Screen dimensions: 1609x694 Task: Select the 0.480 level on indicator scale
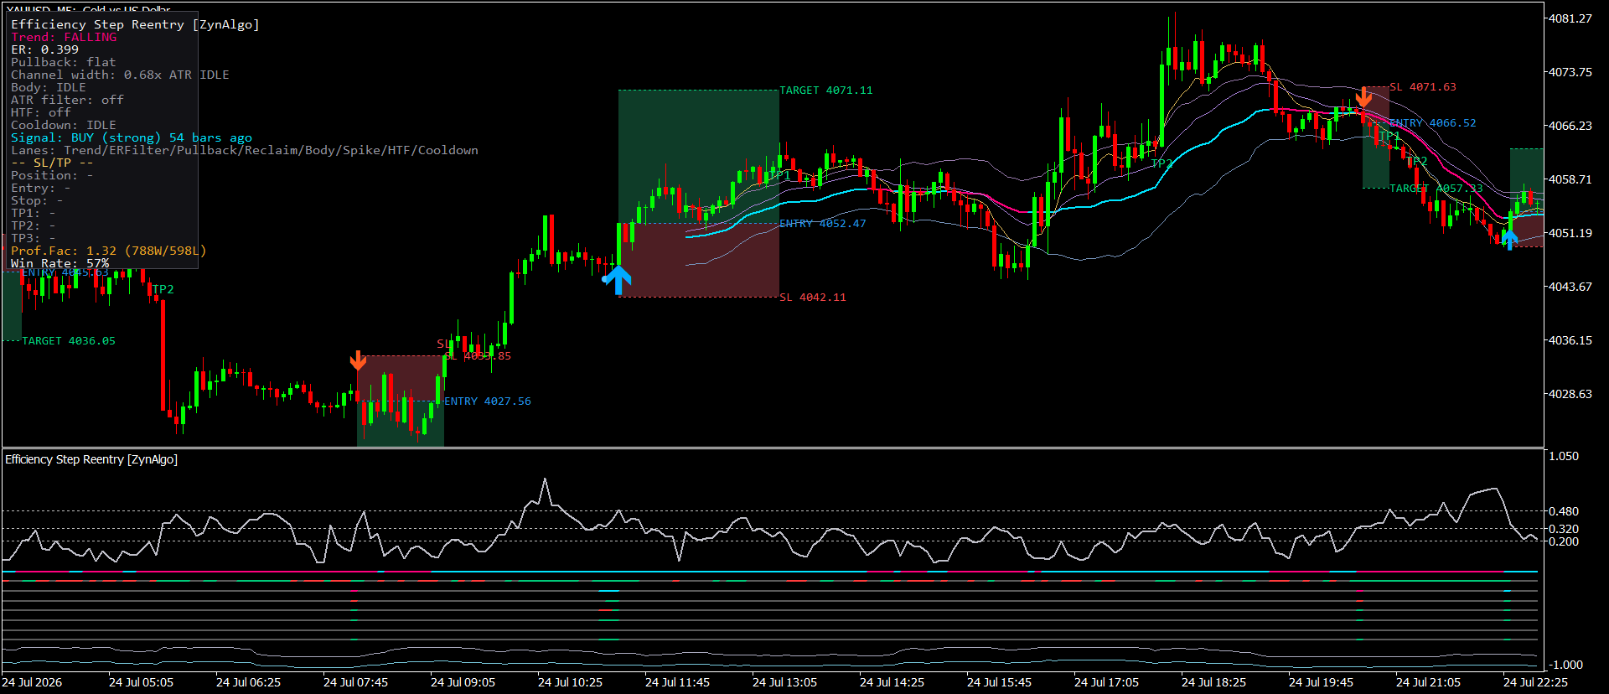point(1564,511)
